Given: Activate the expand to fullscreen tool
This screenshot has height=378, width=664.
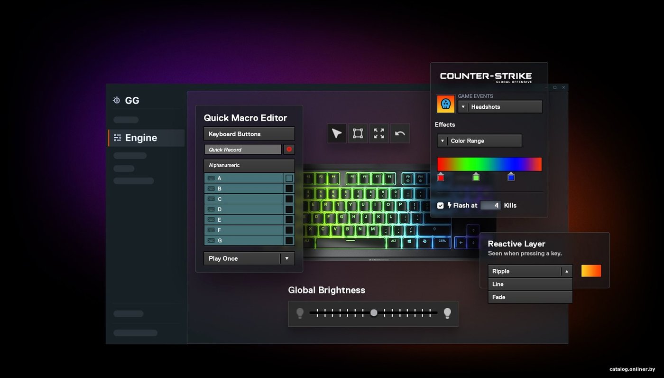Looking at the screenshot, I should point(378,133).
